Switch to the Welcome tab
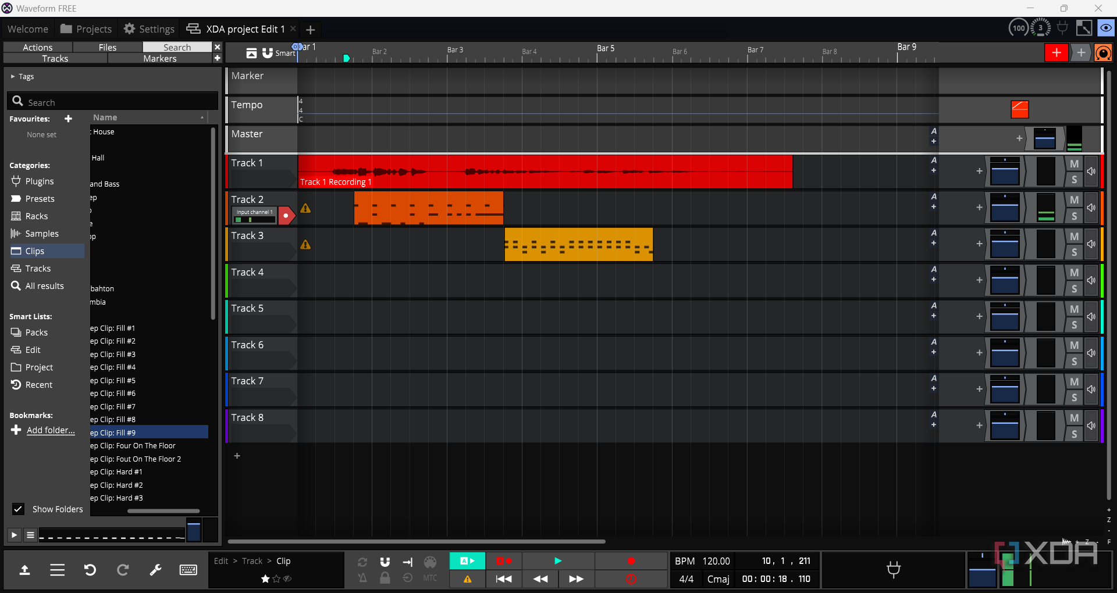1117x593 pixels. tap(28, 29)
